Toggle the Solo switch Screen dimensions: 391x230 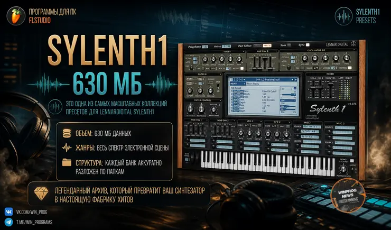tap(289, 45)
